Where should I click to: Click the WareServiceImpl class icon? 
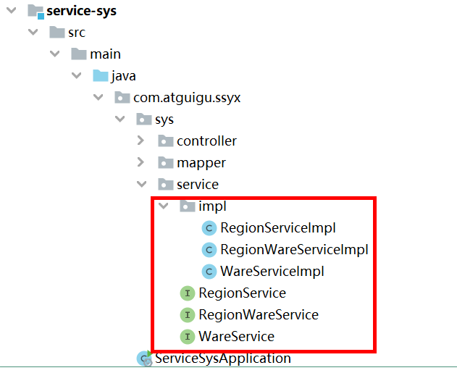[x=210, y=272]
